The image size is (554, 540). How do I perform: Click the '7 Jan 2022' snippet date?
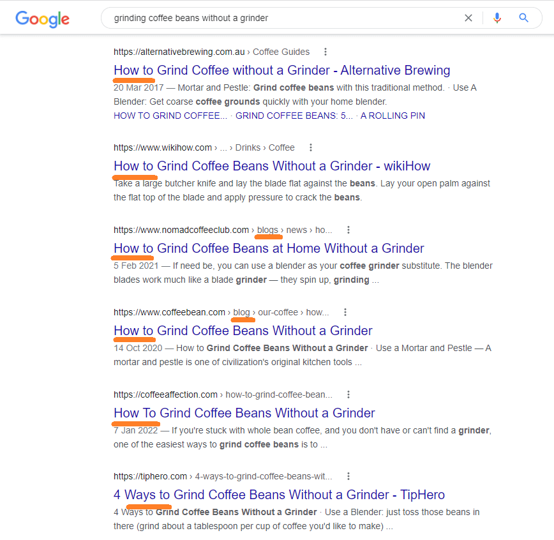click(136, 430)
